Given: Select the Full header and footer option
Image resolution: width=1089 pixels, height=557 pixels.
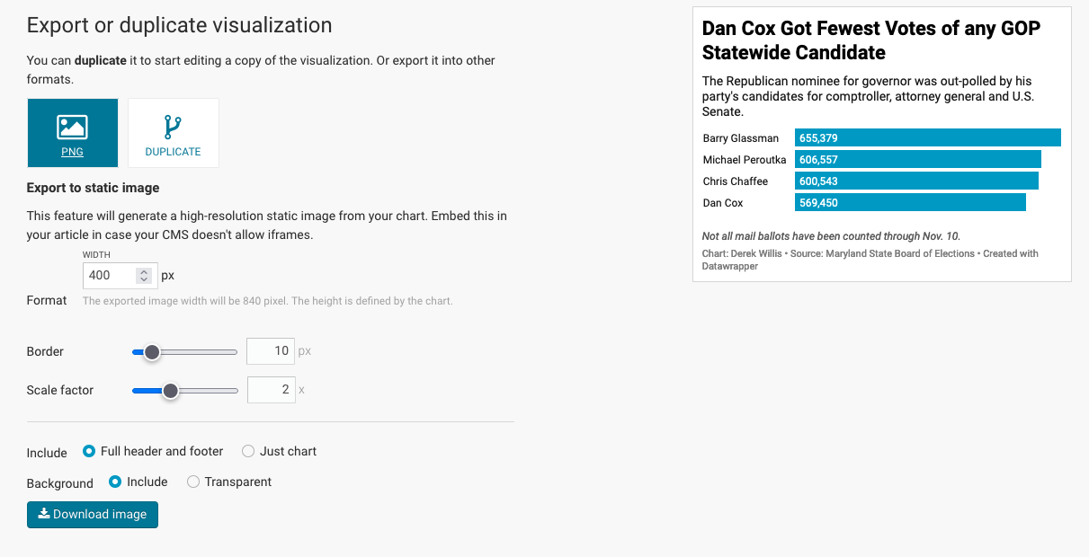Looking at the screenshot, I should pyautogui.click(x=88, y=451).
